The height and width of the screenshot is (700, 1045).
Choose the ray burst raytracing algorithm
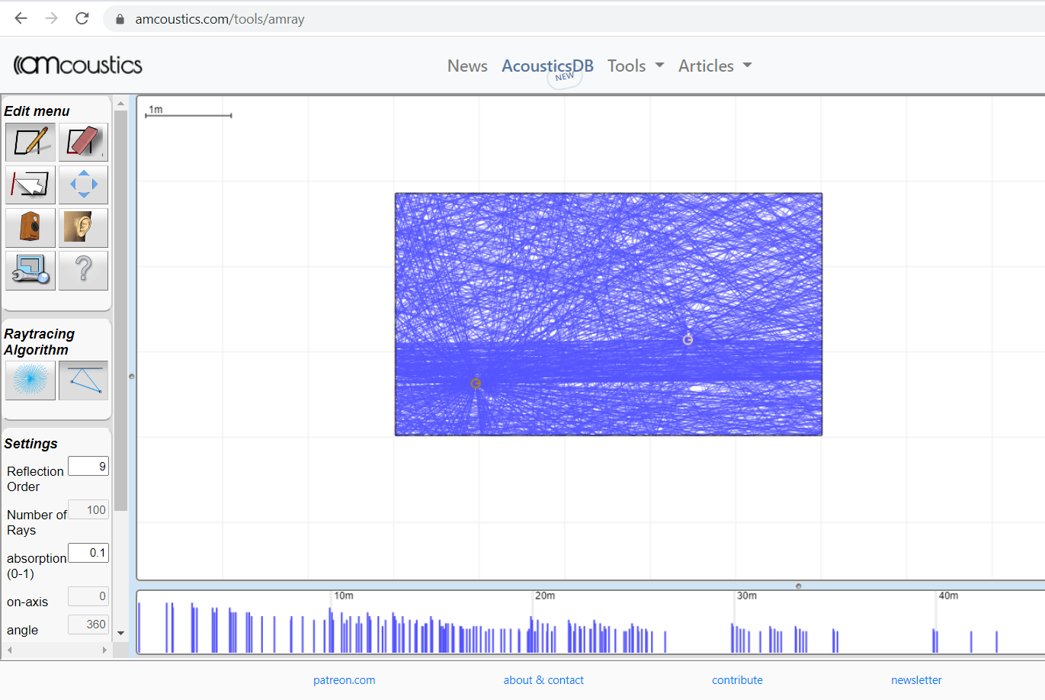click(x=30, y=380)
